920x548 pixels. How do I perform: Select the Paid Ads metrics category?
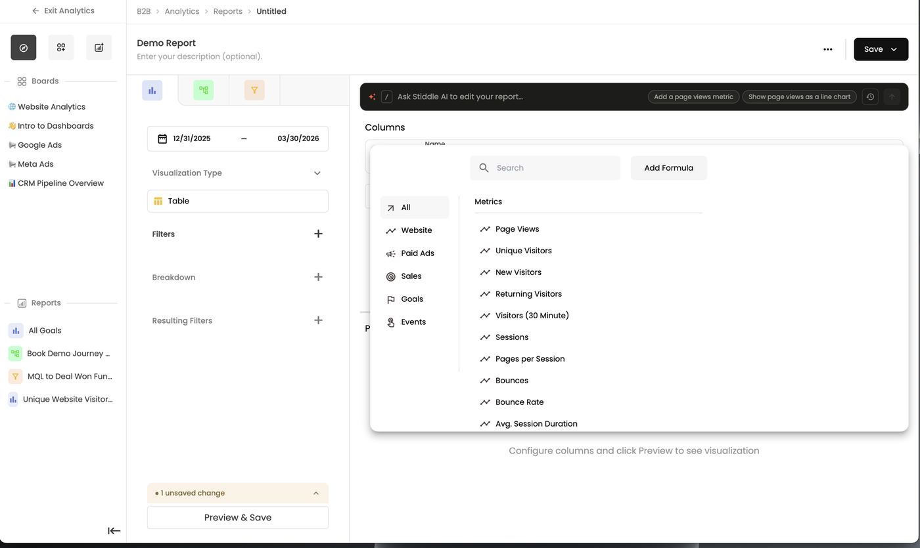pyautogui.click(x=415, y=253)
